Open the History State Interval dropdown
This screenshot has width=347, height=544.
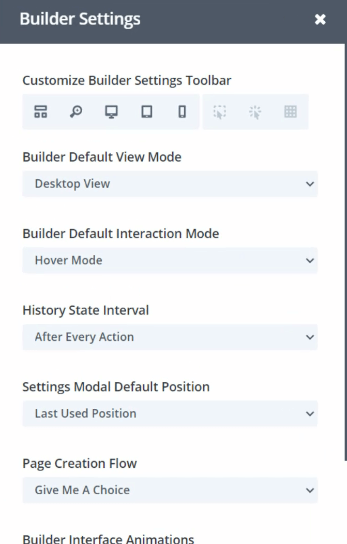coord(170,337)
